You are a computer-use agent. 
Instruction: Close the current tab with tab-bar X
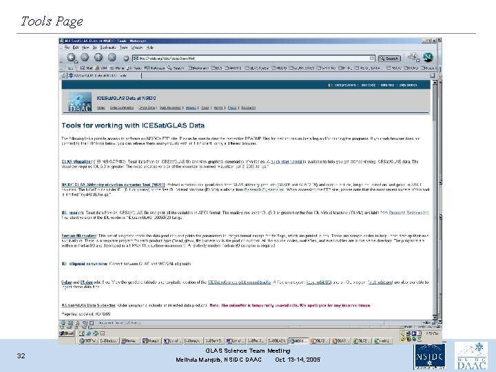pos(432,76)
